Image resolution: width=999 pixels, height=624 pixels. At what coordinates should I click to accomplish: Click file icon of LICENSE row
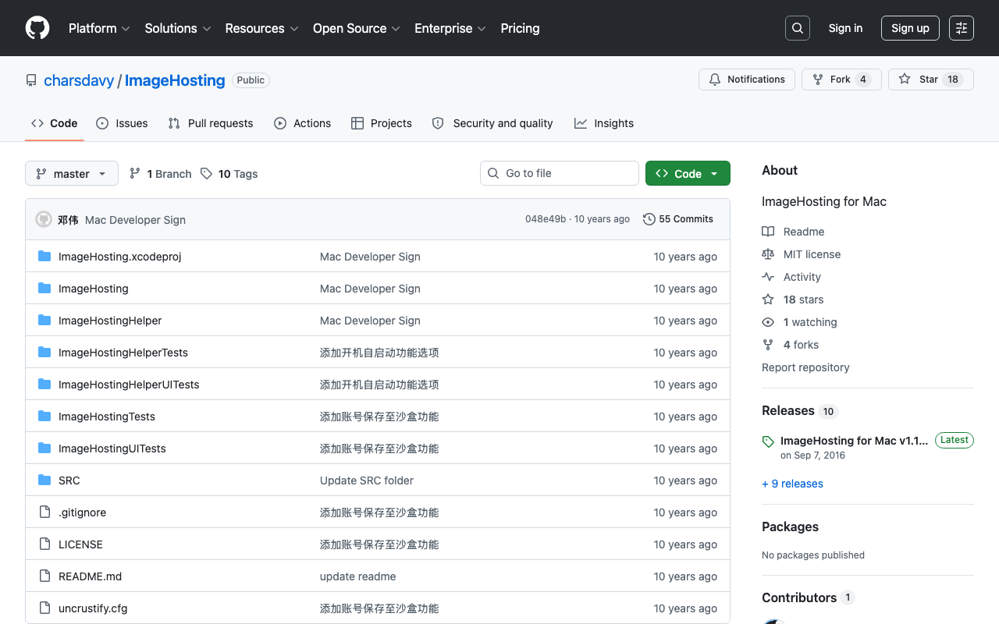(44, 544)
